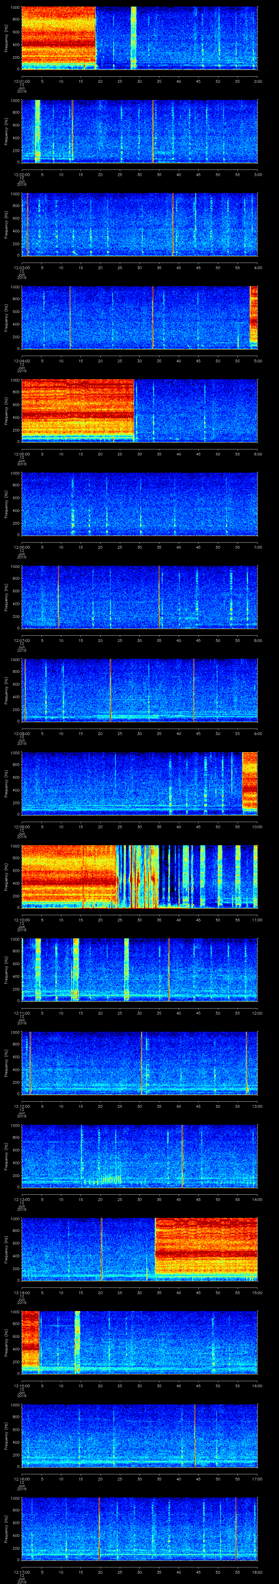Select the spectrogram panel starting at 12:12:00
The width and height of the screenshot is (279, 1584).
(x=139, y=1062)
